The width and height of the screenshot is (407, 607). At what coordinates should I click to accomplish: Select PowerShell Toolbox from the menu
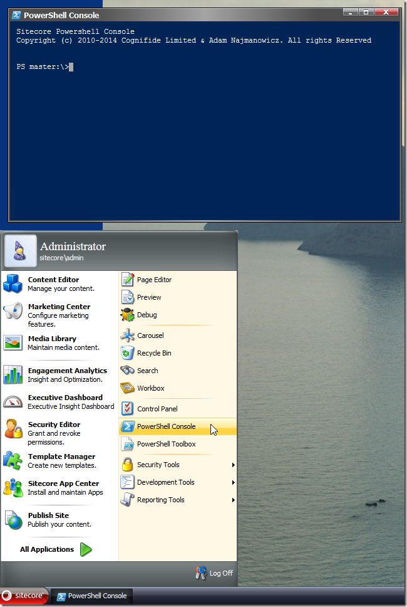click(x=166, y=444)
